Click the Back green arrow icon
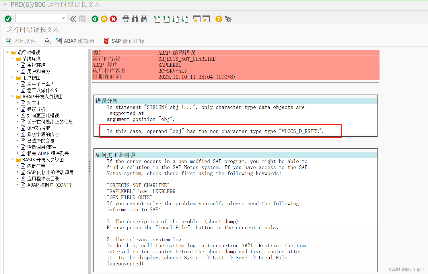This screenshot has width=428, height=274. click(x=95, y=19)
